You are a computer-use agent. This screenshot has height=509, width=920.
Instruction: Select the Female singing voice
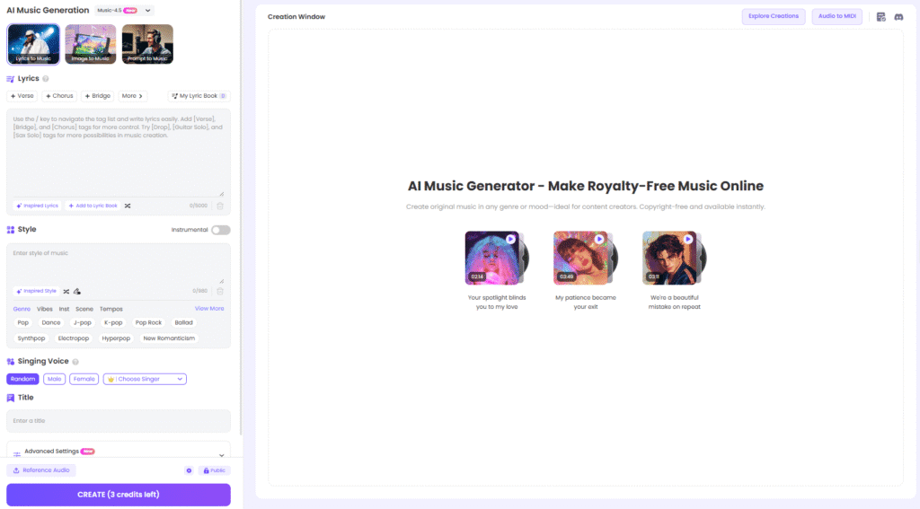pos(84,379)
